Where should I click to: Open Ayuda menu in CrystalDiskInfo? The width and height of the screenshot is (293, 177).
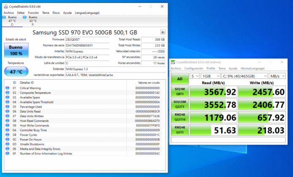(x=67, y=13)
